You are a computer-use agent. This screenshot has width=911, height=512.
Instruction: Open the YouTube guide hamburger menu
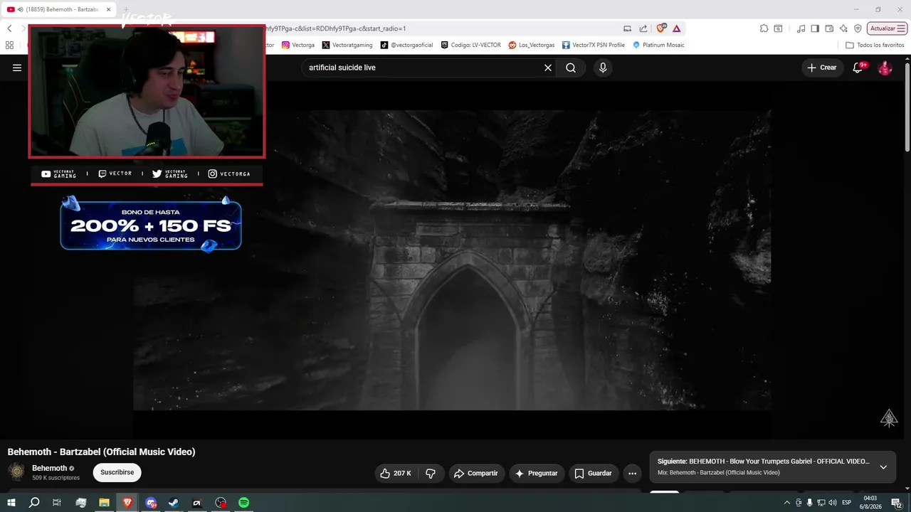tap(17, 68)
